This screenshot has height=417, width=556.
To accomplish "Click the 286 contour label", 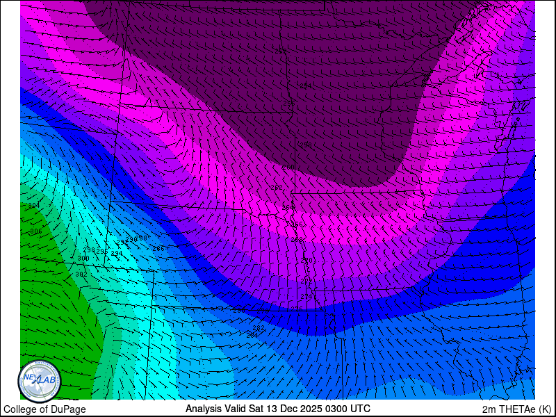I will (x=158, y=249).
